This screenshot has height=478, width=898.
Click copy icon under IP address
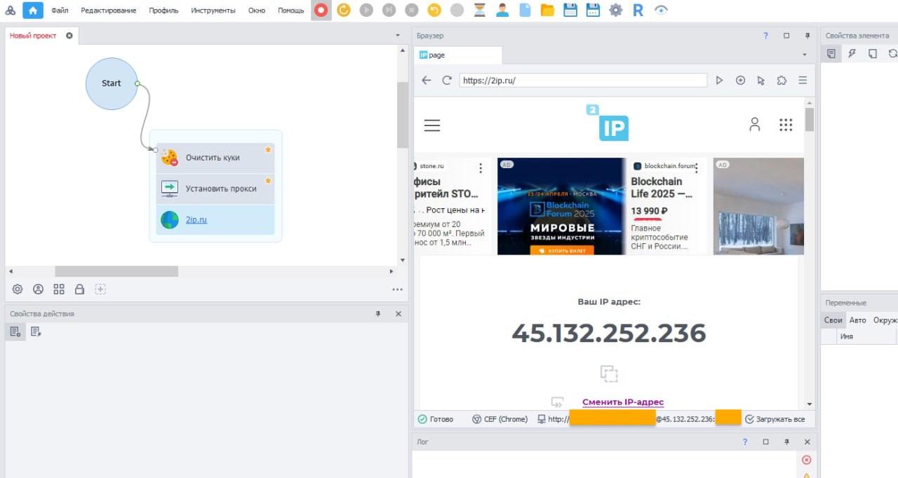click(609, 373)
